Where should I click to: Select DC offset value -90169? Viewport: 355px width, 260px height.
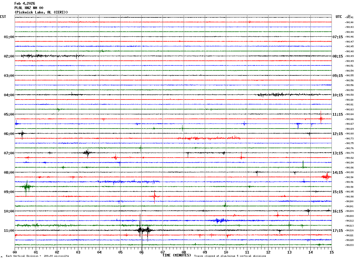pyautogui.click(x=349, y=129)
